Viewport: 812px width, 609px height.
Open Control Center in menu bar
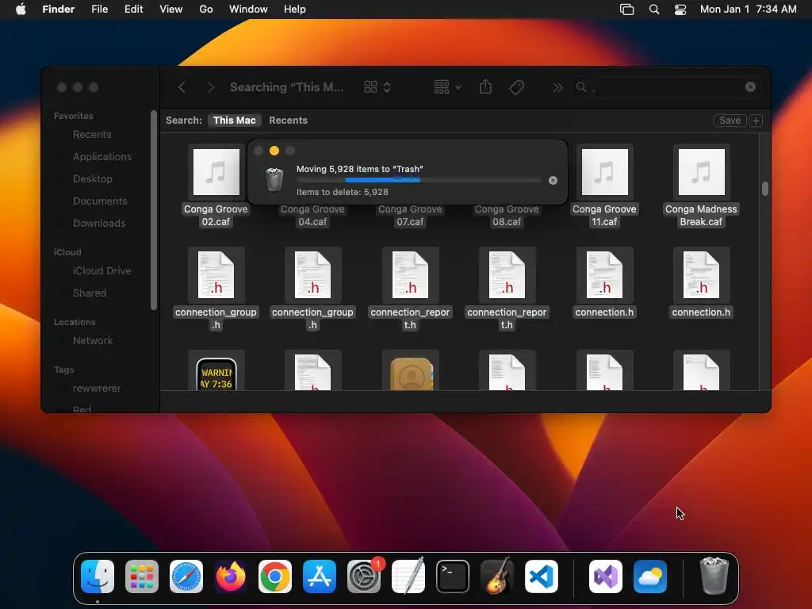[680, 10]
